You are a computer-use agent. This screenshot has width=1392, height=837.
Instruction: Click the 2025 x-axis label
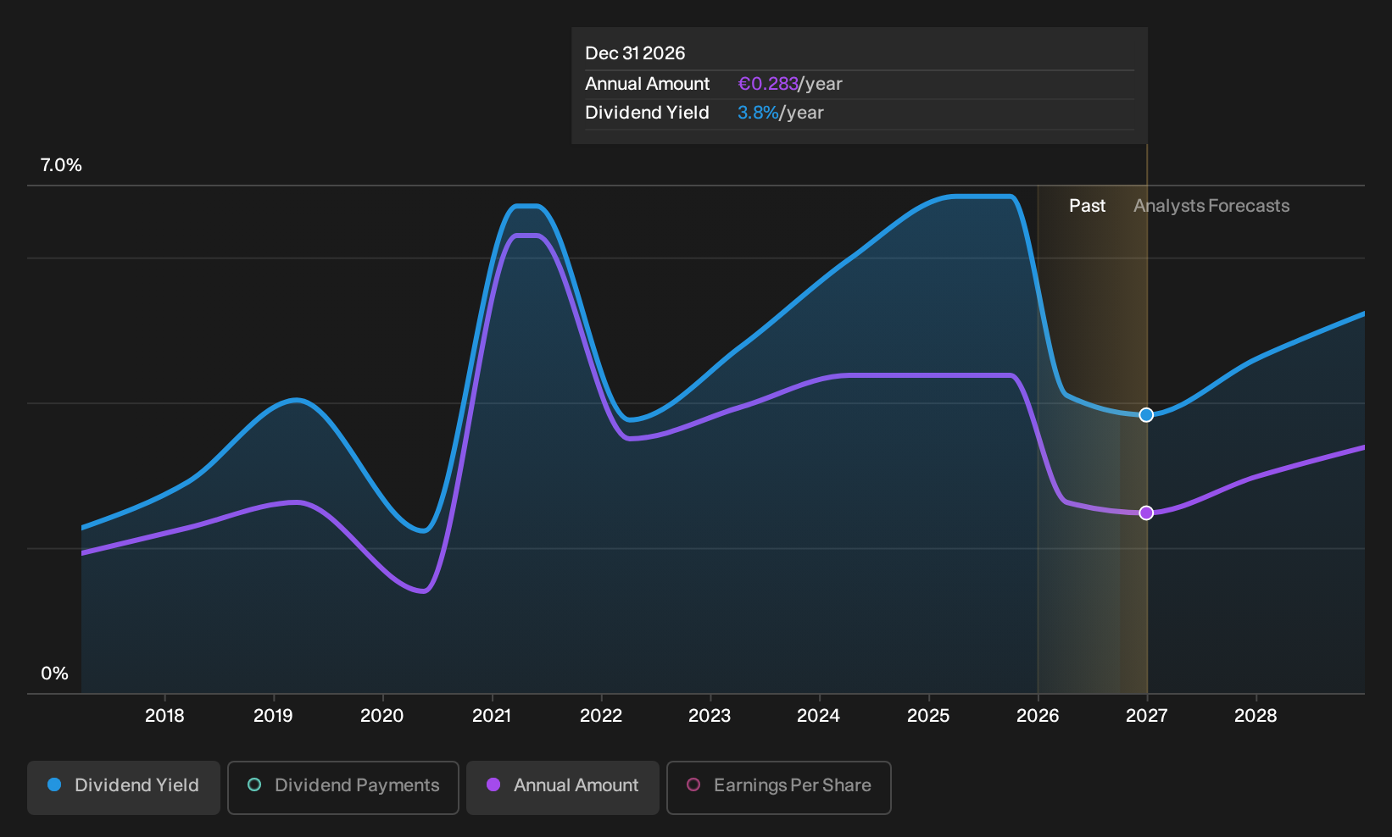tap(928, 716)
